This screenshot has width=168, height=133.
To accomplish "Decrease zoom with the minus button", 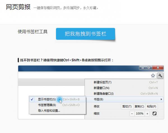I will (x=132, y=114).
